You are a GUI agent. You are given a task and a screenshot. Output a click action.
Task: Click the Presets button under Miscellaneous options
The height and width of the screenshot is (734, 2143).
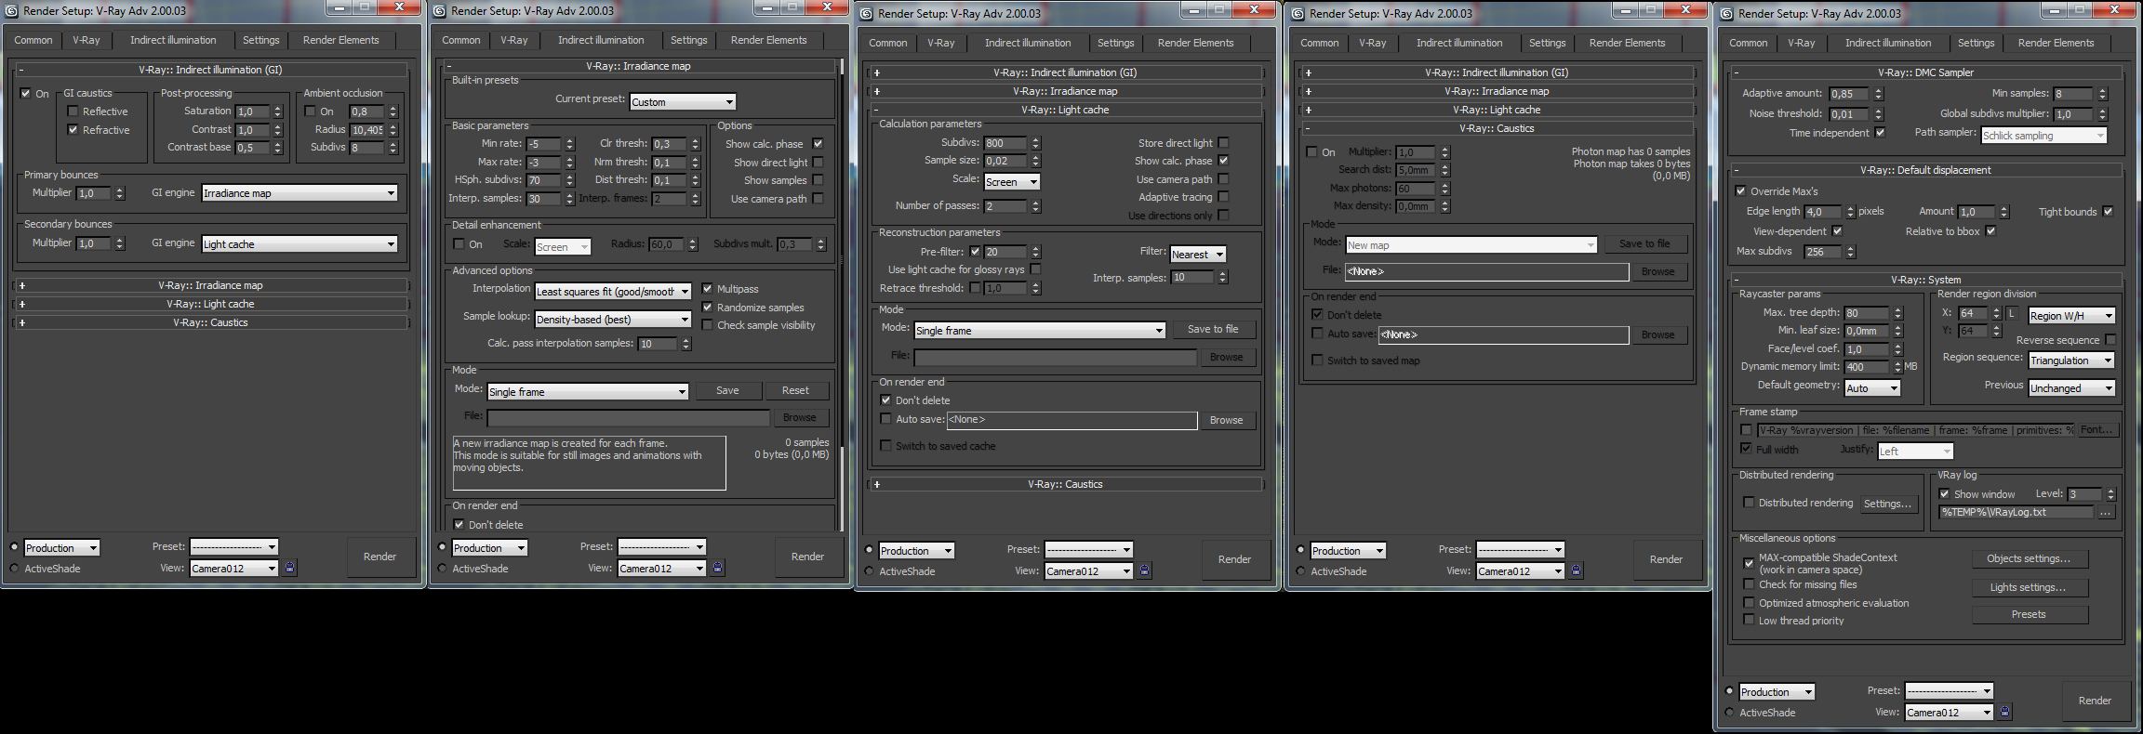point(2029,614)
